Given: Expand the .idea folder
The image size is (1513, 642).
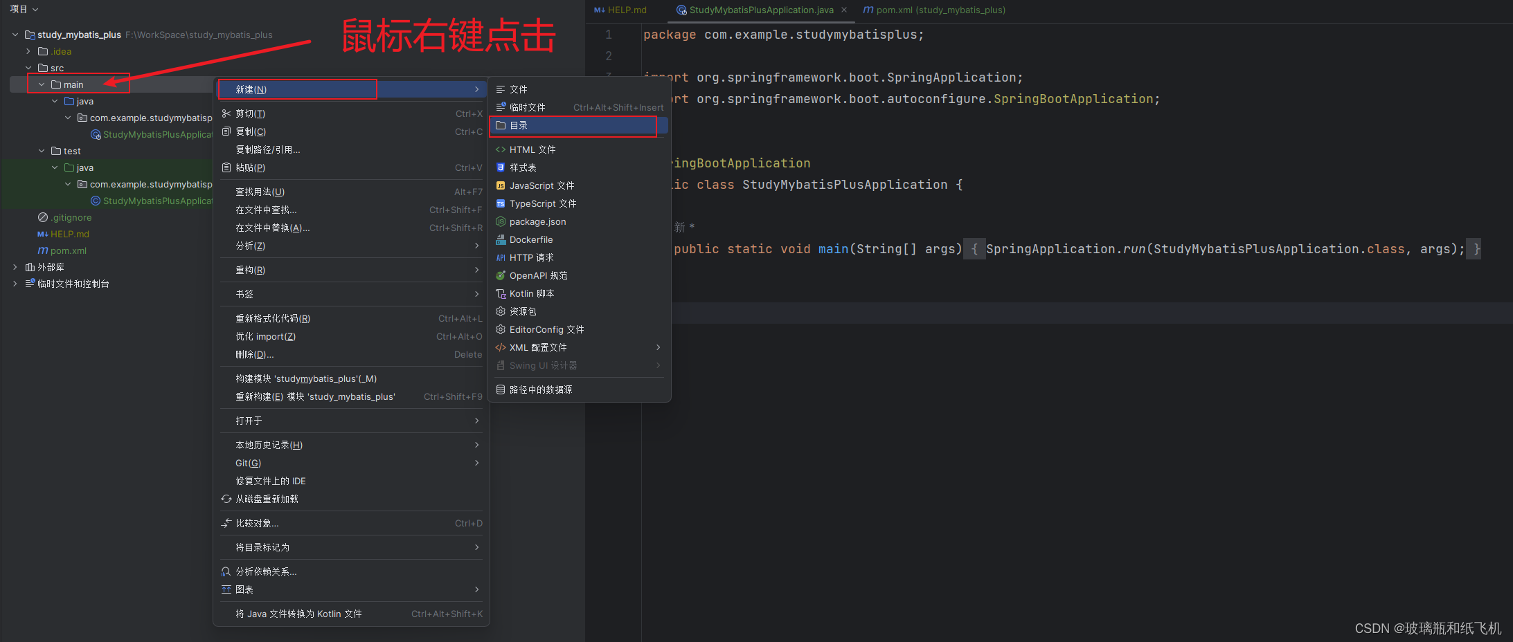Looking at the screenshot, I should pyautogui.click(x=28, y=51).
